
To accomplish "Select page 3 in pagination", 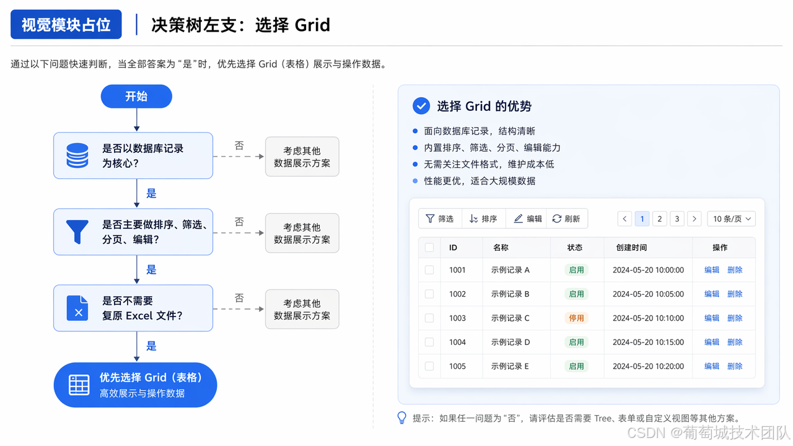I will coord(677,219).
